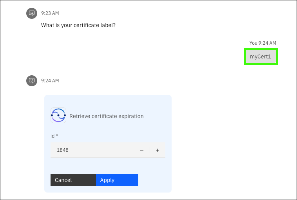Select the myCert1 message bubble
Screen dimensions: 297x200
pyautogui.click(x=261, y=57)
